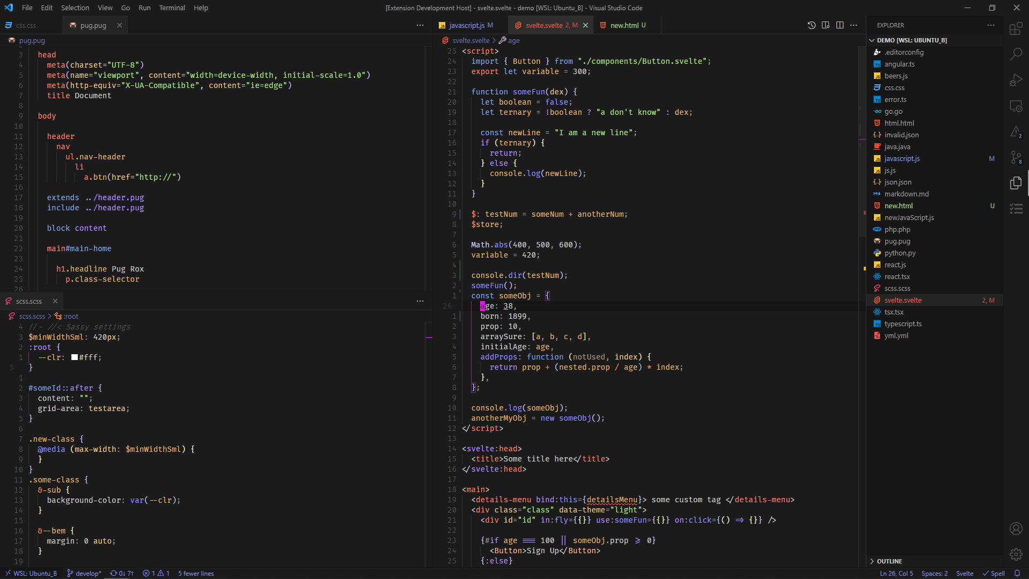1029x579 pixels.
Task: Click the develop* branch indicator
Action: pos(84,573)
